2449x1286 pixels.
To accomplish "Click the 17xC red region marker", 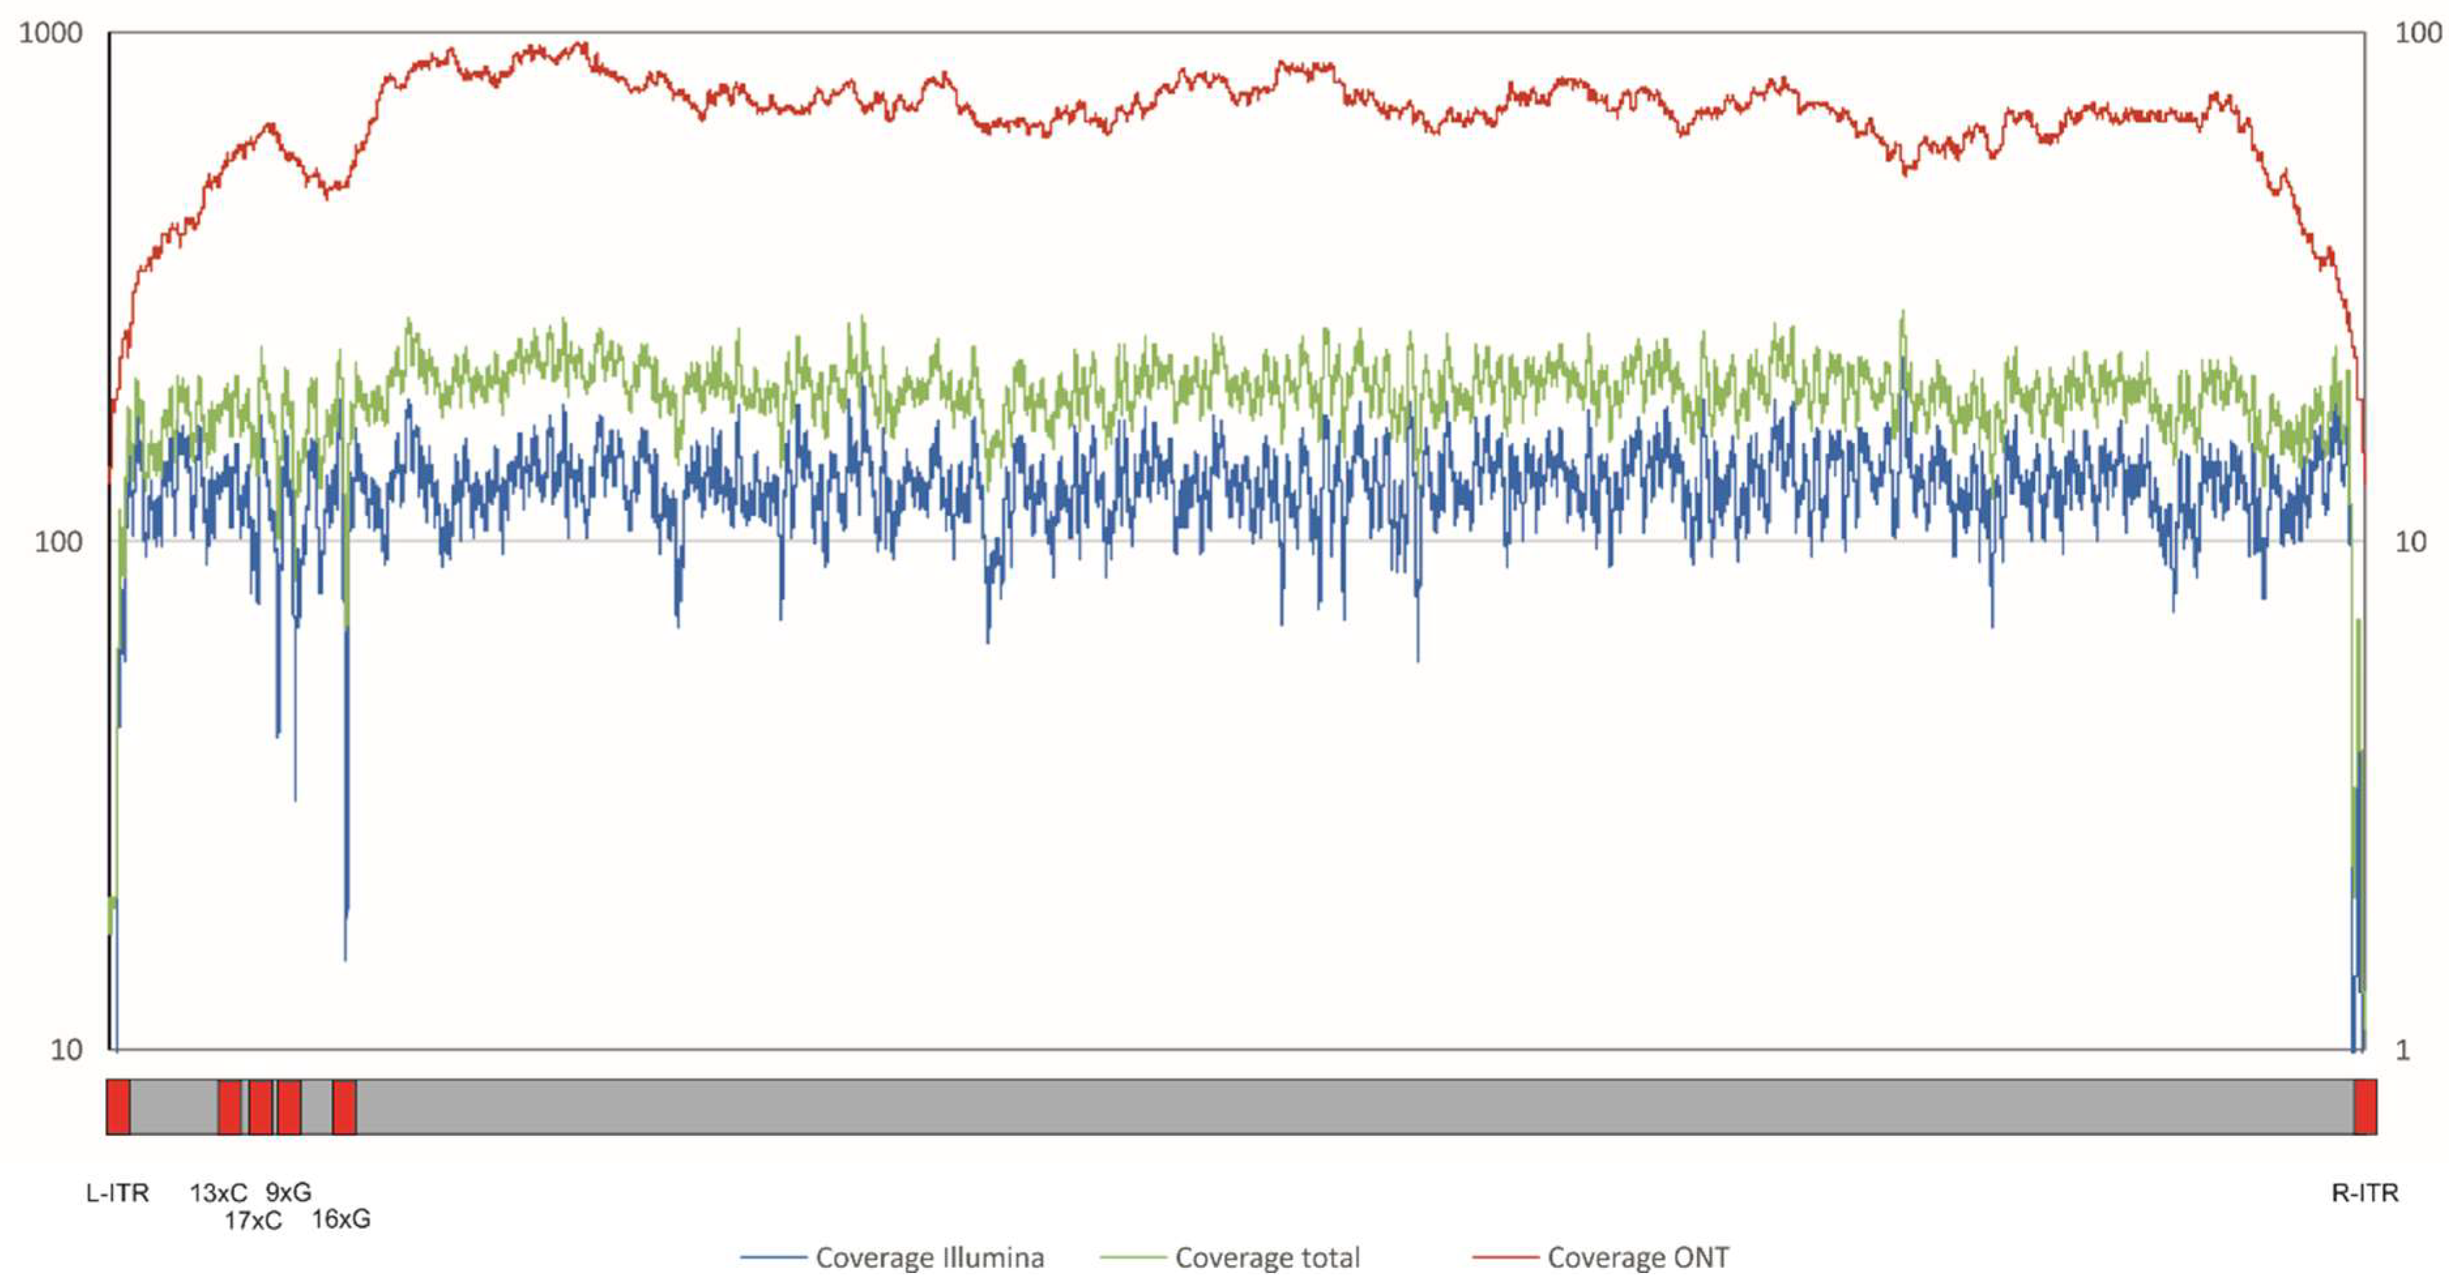I will tap(260, 1107).
